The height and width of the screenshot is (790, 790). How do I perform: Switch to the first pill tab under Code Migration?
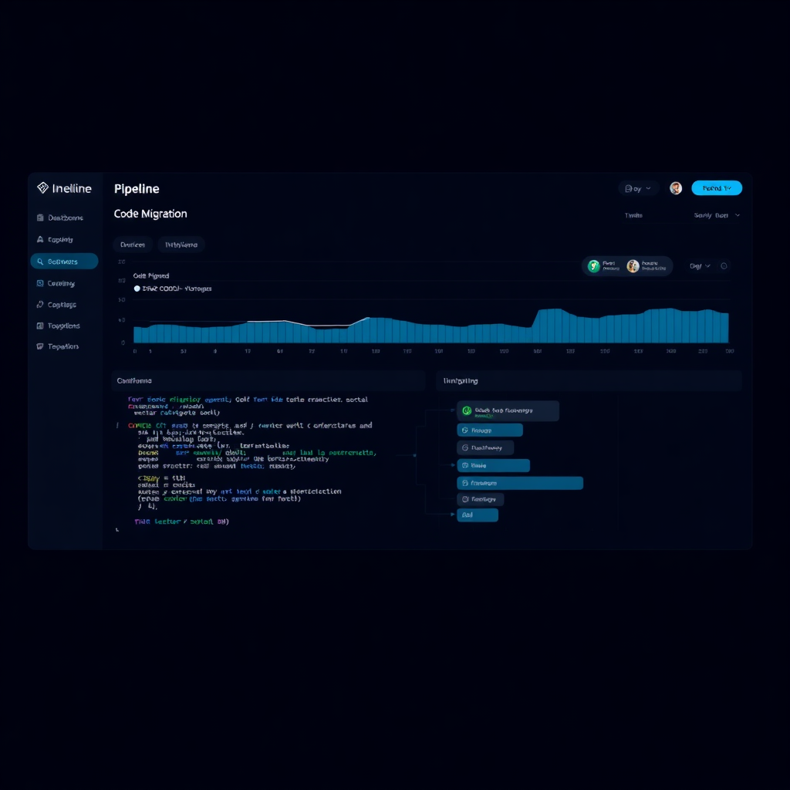coord(133,245)
